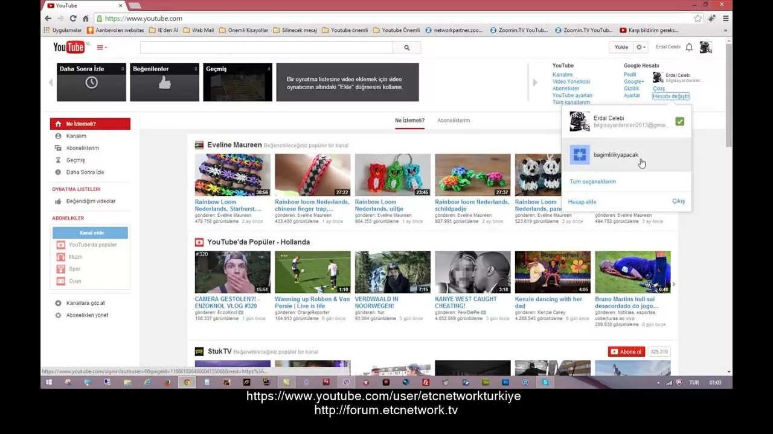Play the chinese finger trap video thumbnail

(x=312, y=175)
